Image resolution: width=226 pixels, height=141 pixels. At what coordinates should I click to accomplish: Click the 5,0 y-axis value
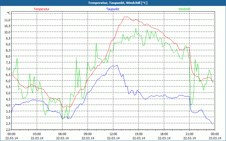tap(8, 93)
